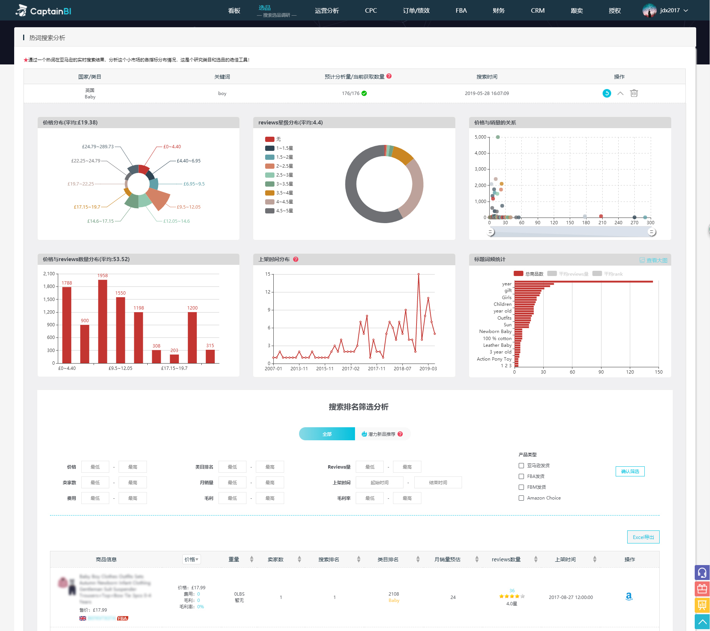Click the help icon beside 上架时间分布
Screen dimensions: 710x631
296,259
